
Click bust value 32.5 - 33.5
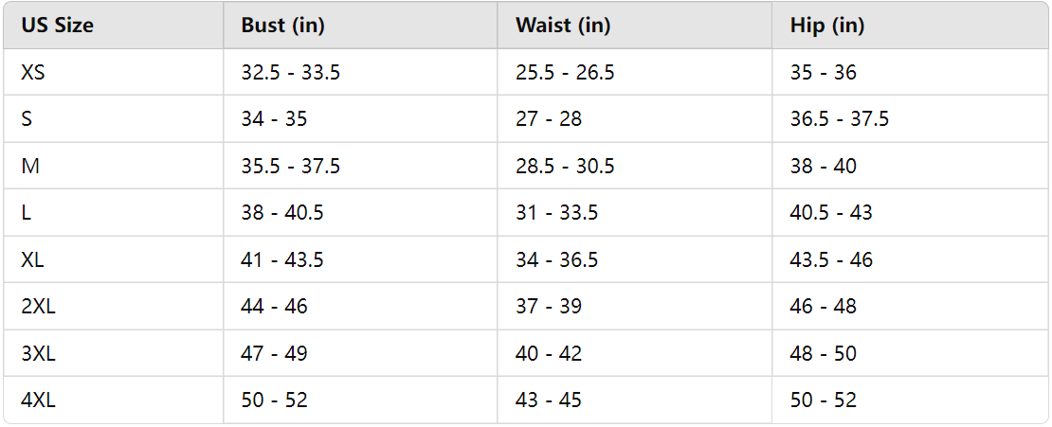point(290,73)
